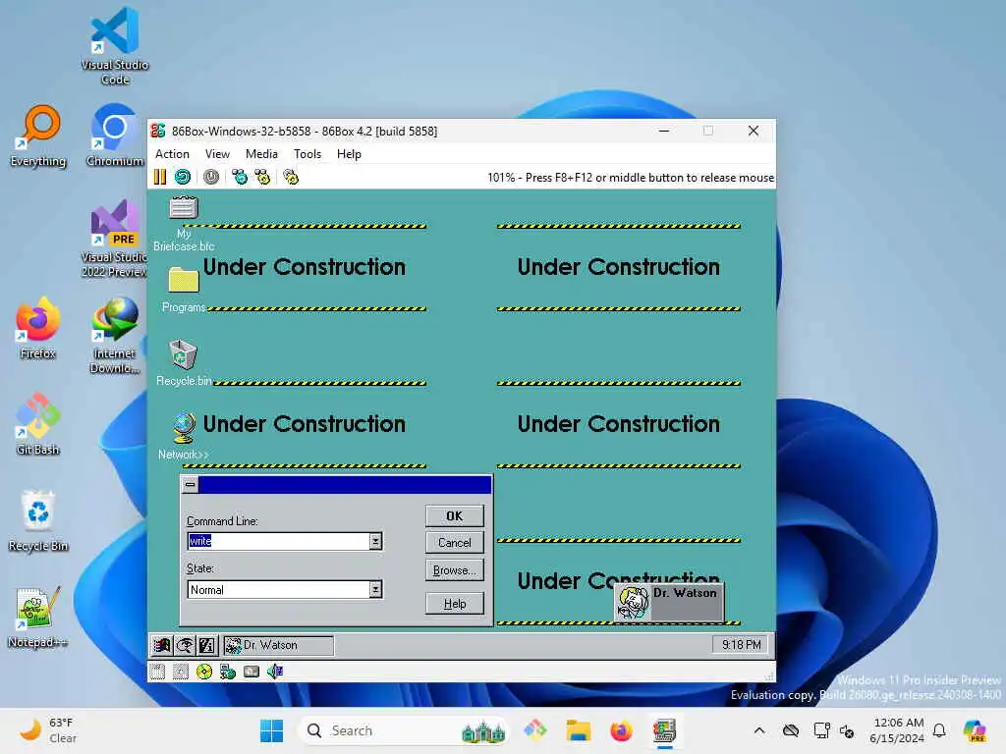Click the Windows taskbar Search box
This screenshot has width=1006, height=754.
point(403,730)
